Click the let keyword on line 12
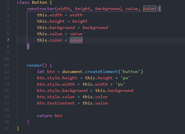 click(41, 72)
